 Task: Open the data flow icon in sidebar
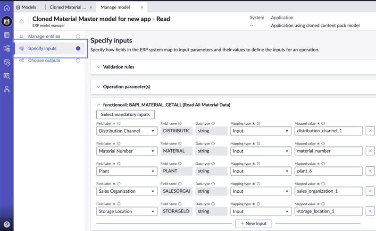[x=7, y=49]
